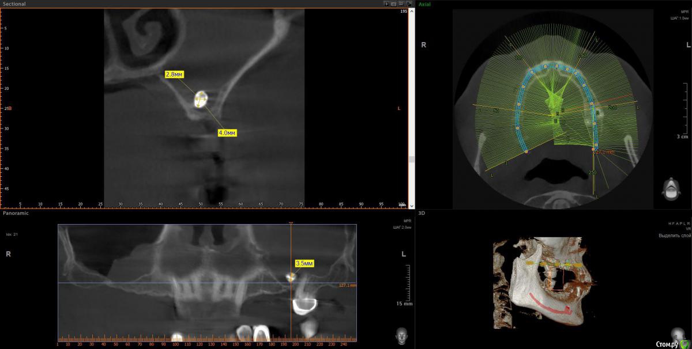Click the camera snapshot icon in Sectional header

pyautogui.click(x=393, y=3)
